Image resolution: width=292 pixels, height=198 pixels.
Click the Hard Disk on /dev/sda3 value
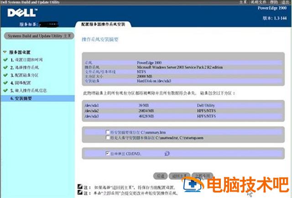(154, 81)
